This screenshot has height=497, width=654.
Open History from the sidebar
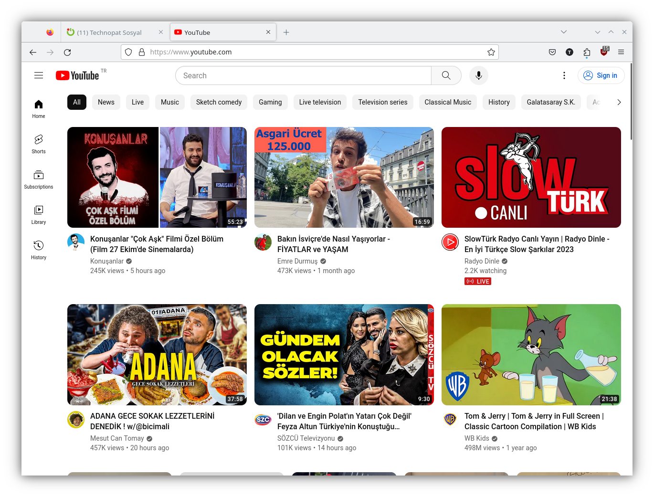point(39,250)
